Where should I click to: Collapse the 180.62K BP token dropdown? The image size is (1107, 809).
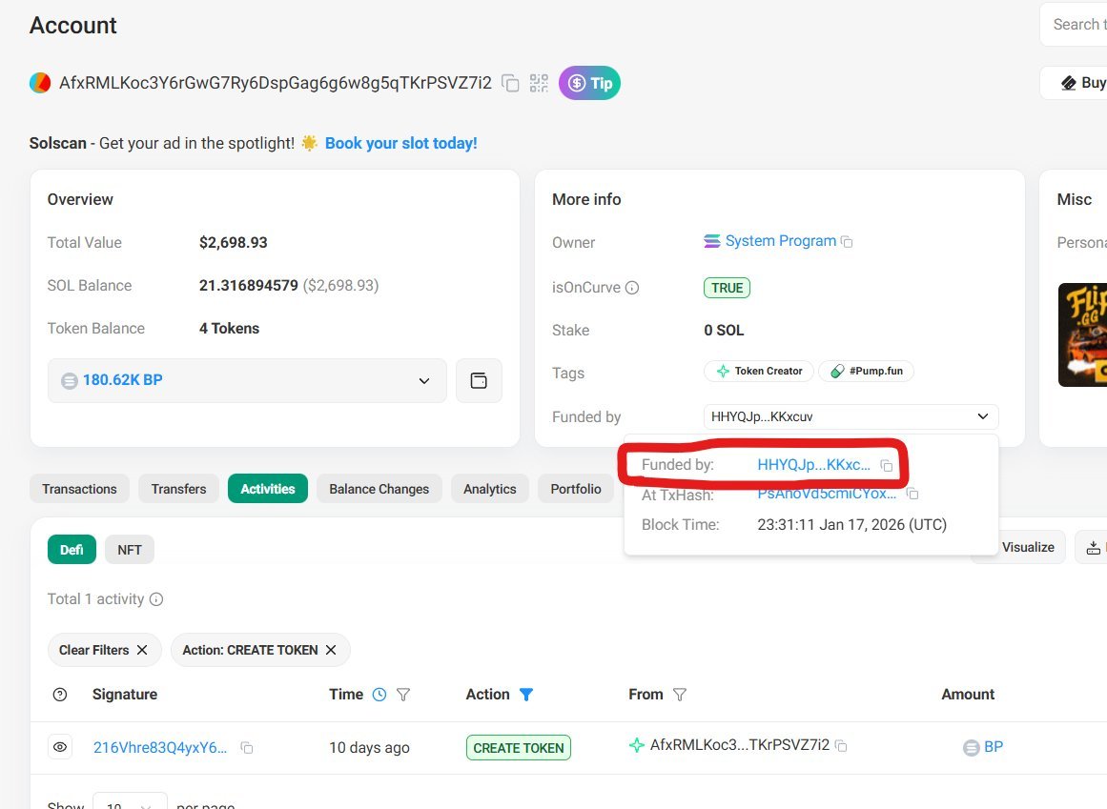(423, 380)
